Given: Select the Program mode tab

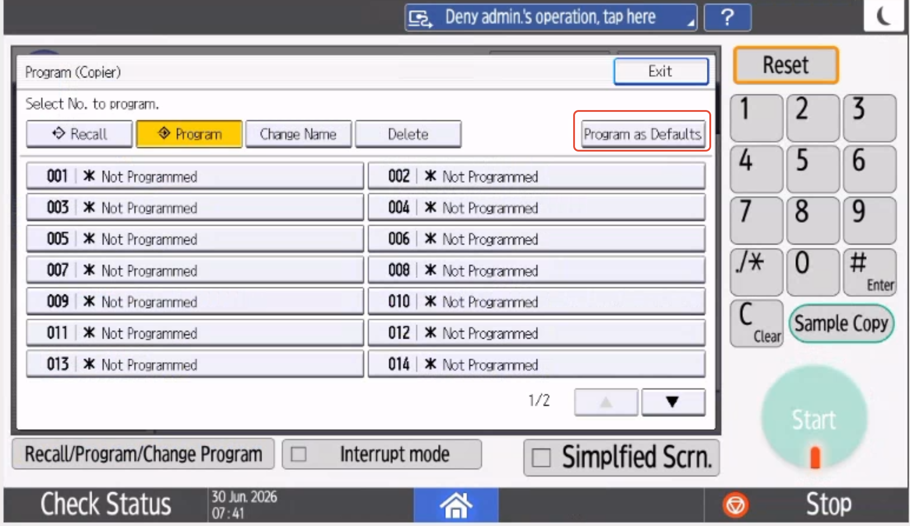Looking at the screenshot, I should coord(189,134).
